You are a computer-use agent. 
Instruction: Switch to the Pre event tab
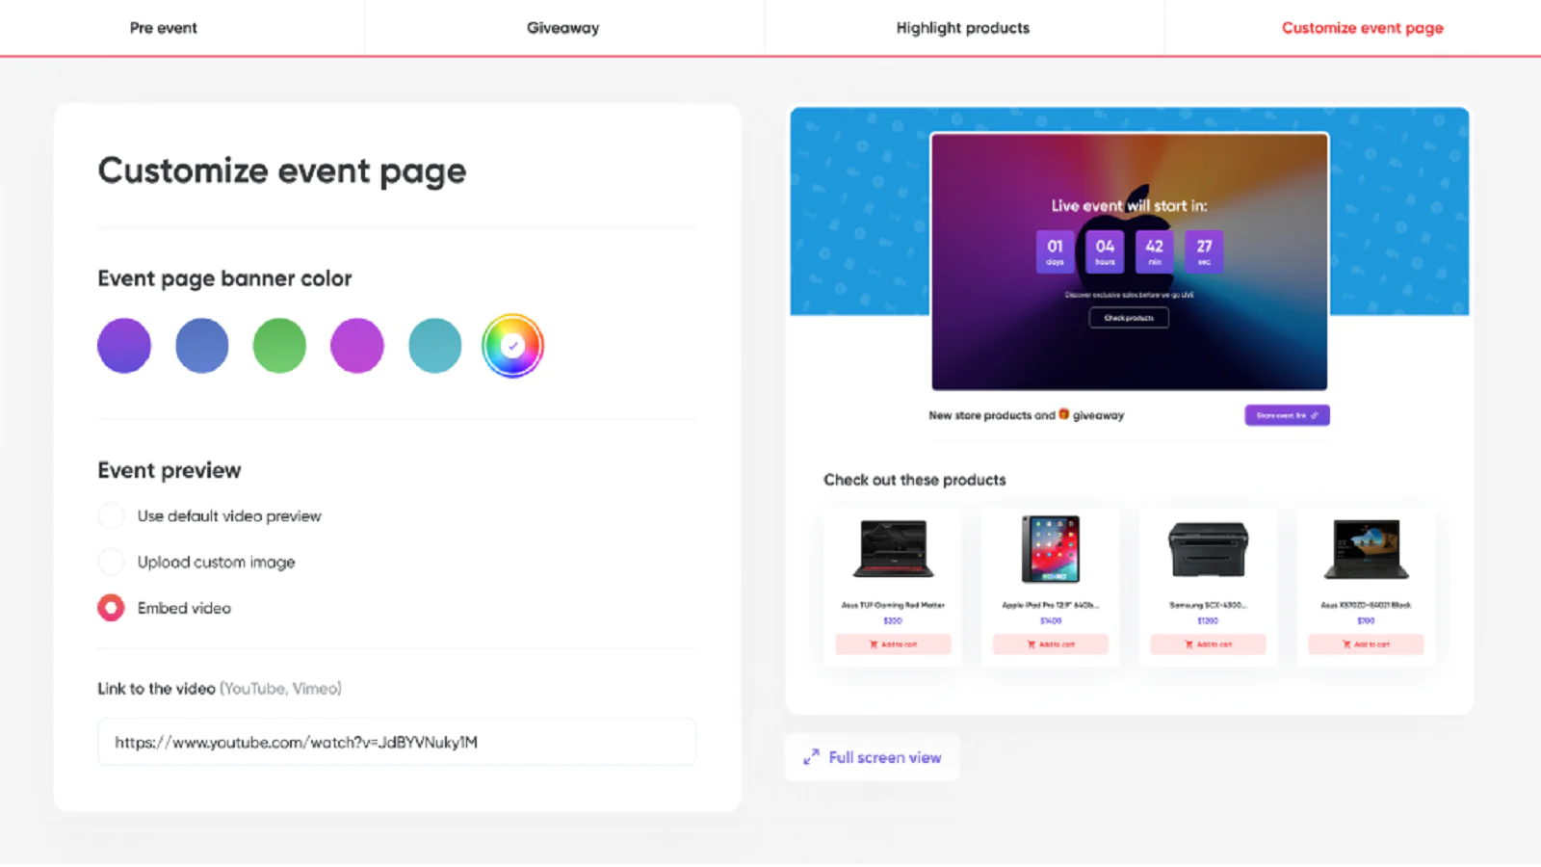(164, 28)
